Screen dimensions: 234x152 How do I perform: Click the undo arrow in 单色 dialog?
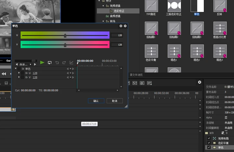click(x=57, y=62)
